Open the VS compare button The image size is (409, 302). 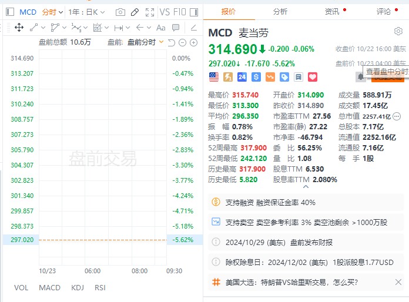point(165,12)
